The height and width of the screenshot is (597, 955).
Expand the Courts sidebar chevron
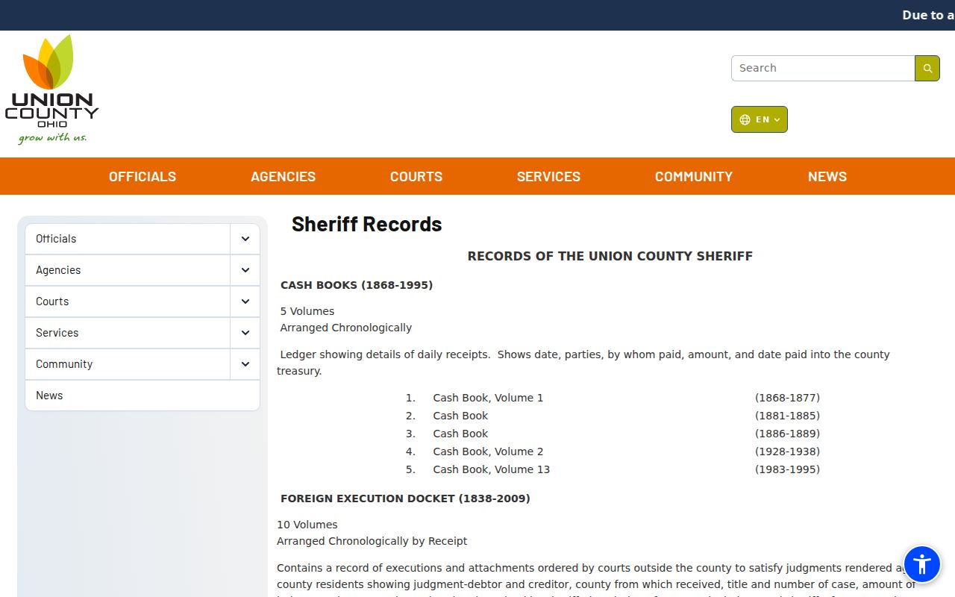(245, 301)
